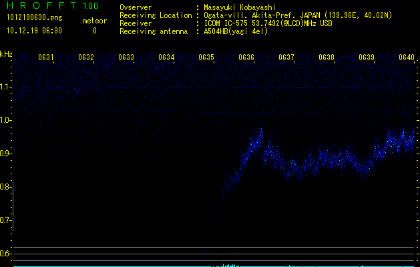
Task: Click the 0638 time marker
Action: click(x=327, y=57)
